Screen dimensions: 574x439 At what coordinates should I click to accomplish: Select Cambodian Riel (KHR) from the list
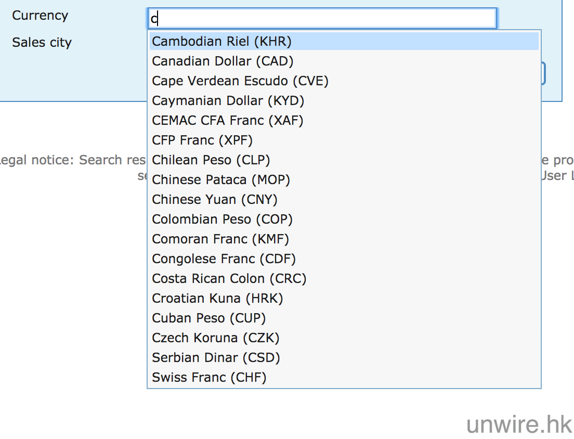221,42
